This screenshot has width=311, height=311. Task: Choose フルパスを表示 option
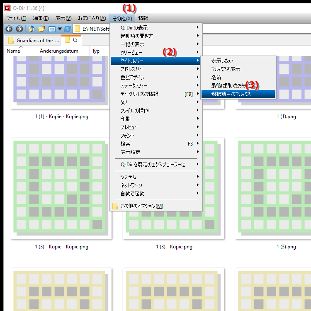(x=238, y=69)
